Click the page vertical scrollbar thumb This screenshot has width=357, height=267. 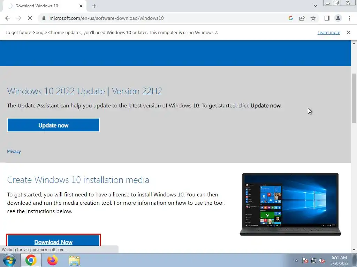pyautogui.click(x=354, y=98)
